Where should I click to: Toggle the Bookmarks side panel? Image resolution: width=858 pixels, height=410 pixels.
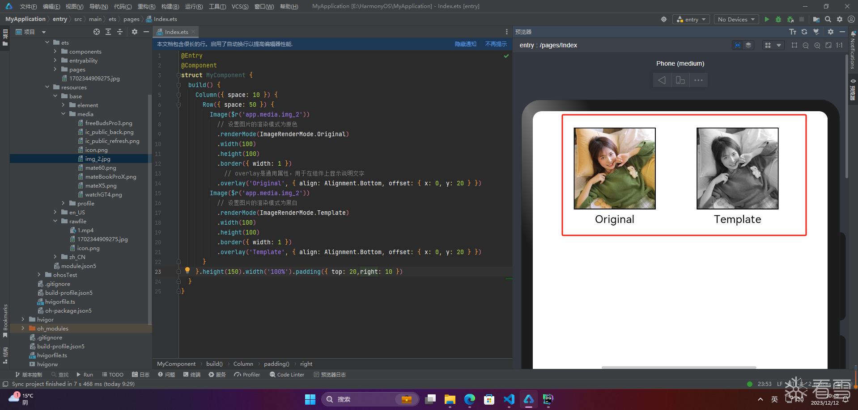(5, 321)
